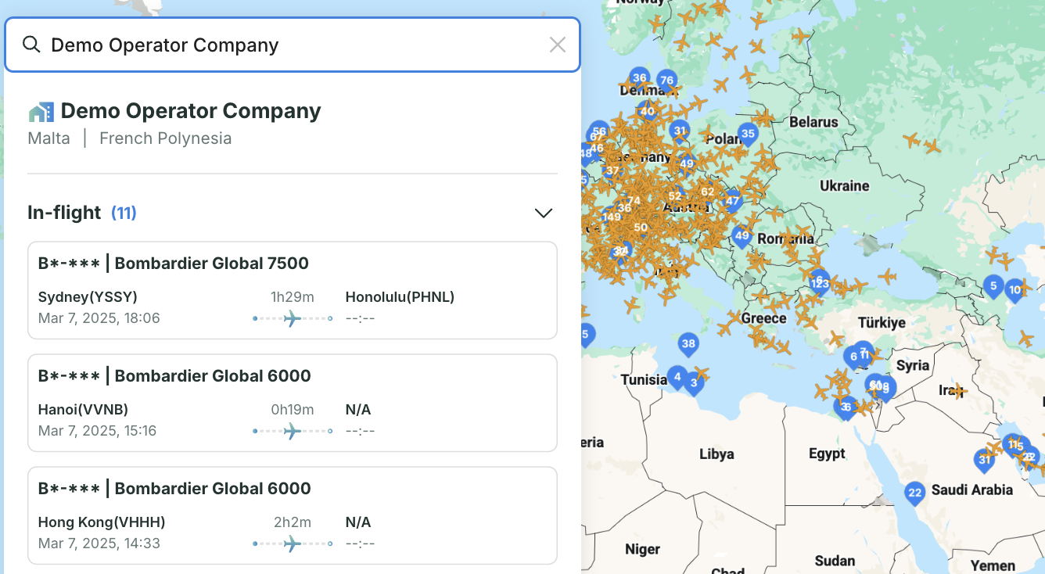
Task: Click the Demo Operator Company heading
Action: [x=191, y=111]
